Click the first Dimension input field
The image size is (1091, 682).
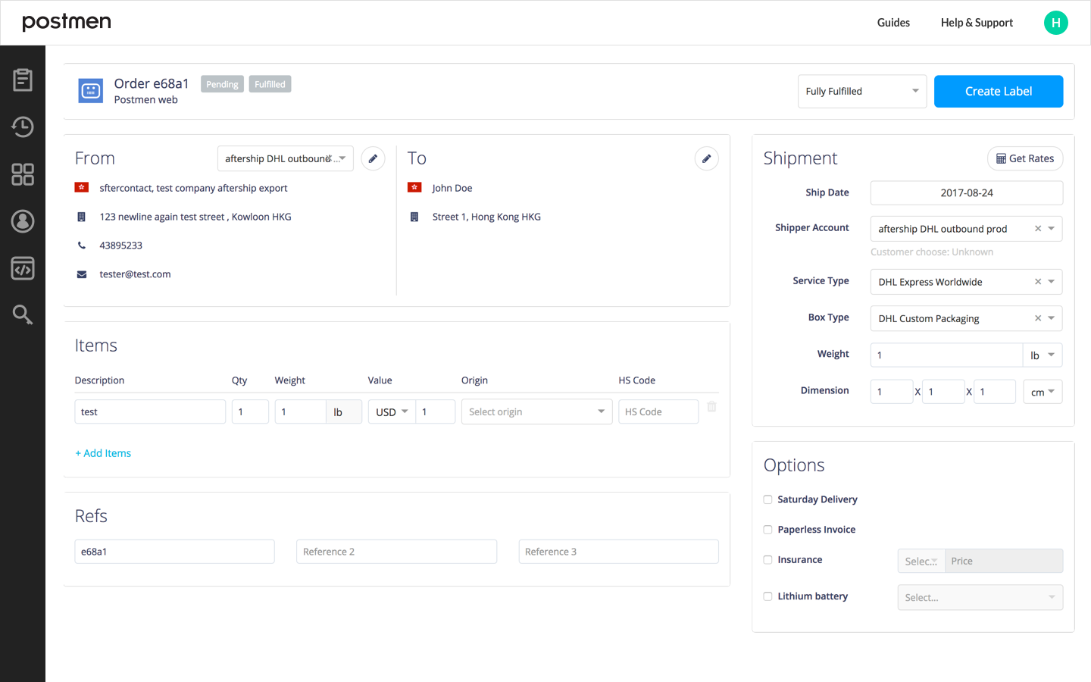point(892,392)
